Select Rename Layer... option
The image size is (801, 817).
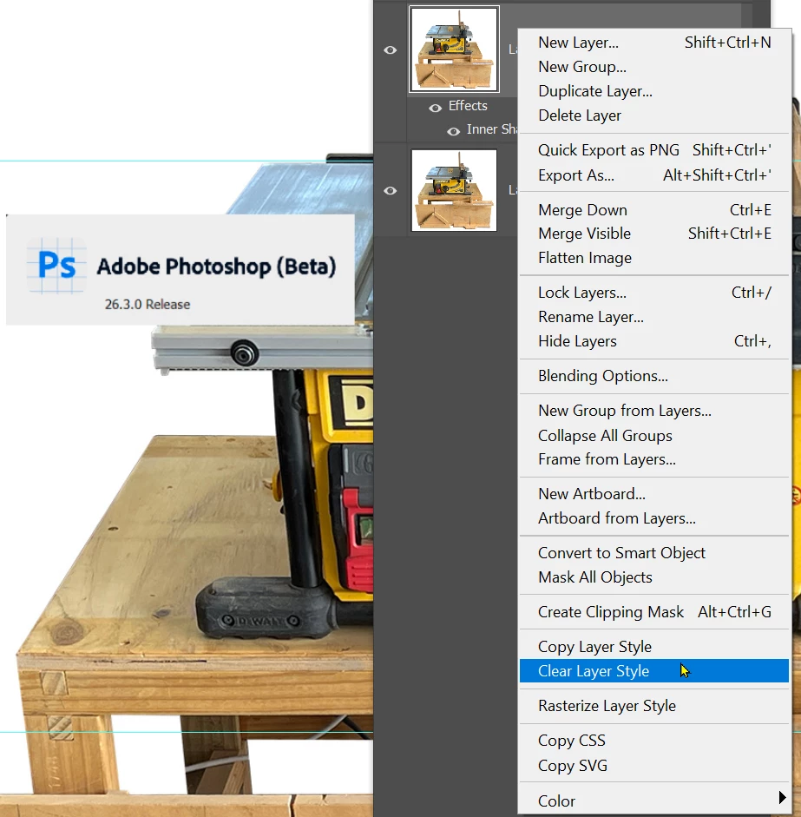[x=653, y=317]
